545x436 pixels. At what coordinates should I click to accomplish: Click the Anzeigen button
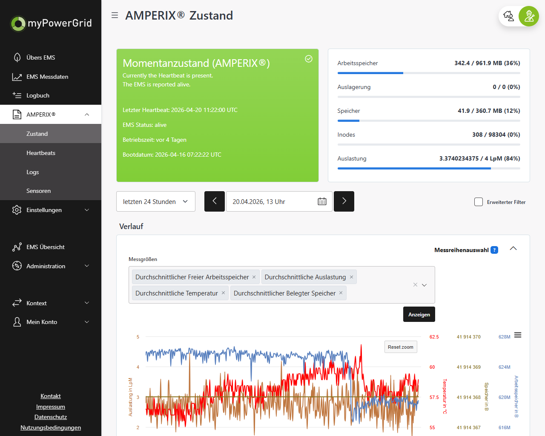419,314
